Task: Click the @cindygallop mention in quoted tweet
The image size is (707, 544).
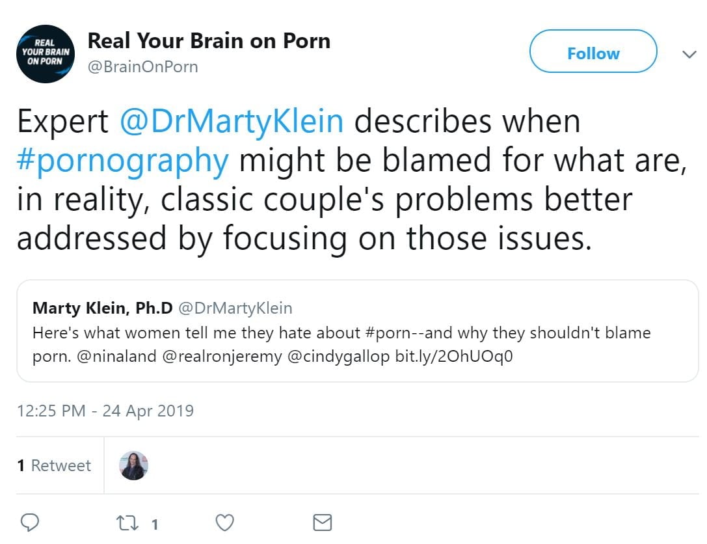Action: pos(338,358)
